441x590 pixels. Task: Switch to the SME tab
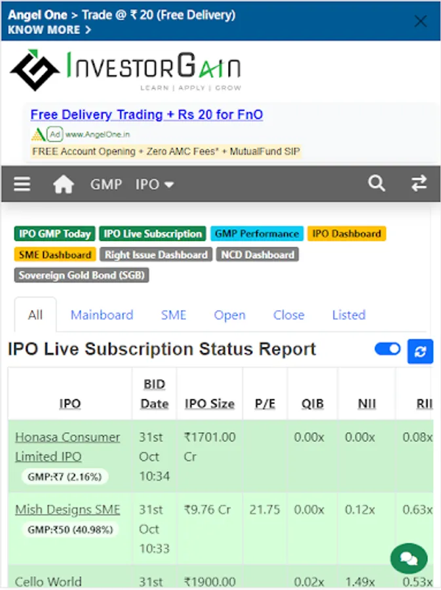pos(174,315)
